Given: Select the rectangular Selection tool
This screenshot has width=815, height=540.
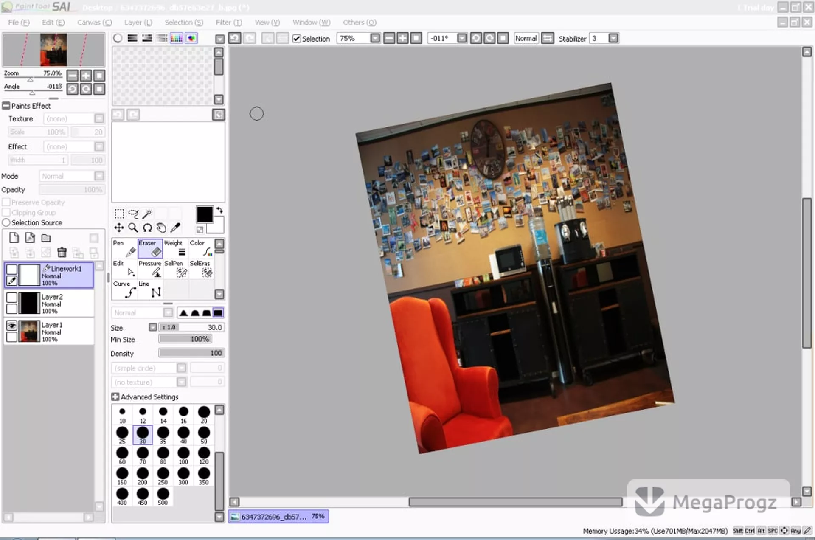Looking at the screenshot, I should [119, 214].
